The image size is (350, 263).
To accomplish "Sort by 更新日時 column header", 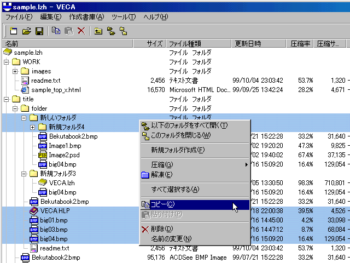I will (x=259, y=44).
